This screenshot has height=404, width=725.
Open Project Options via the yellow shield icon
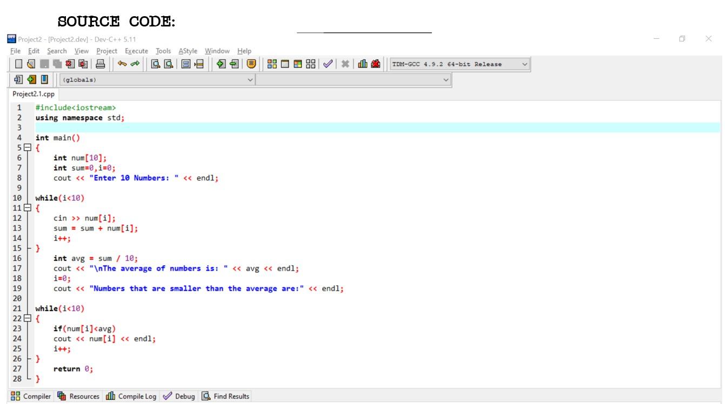tap(251, 65)
